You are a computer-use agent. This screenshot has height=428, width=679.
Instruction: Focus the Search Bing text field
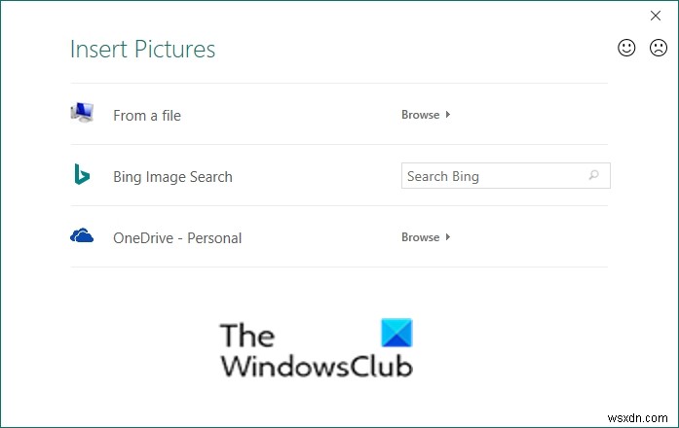click(x=495, y=176)
